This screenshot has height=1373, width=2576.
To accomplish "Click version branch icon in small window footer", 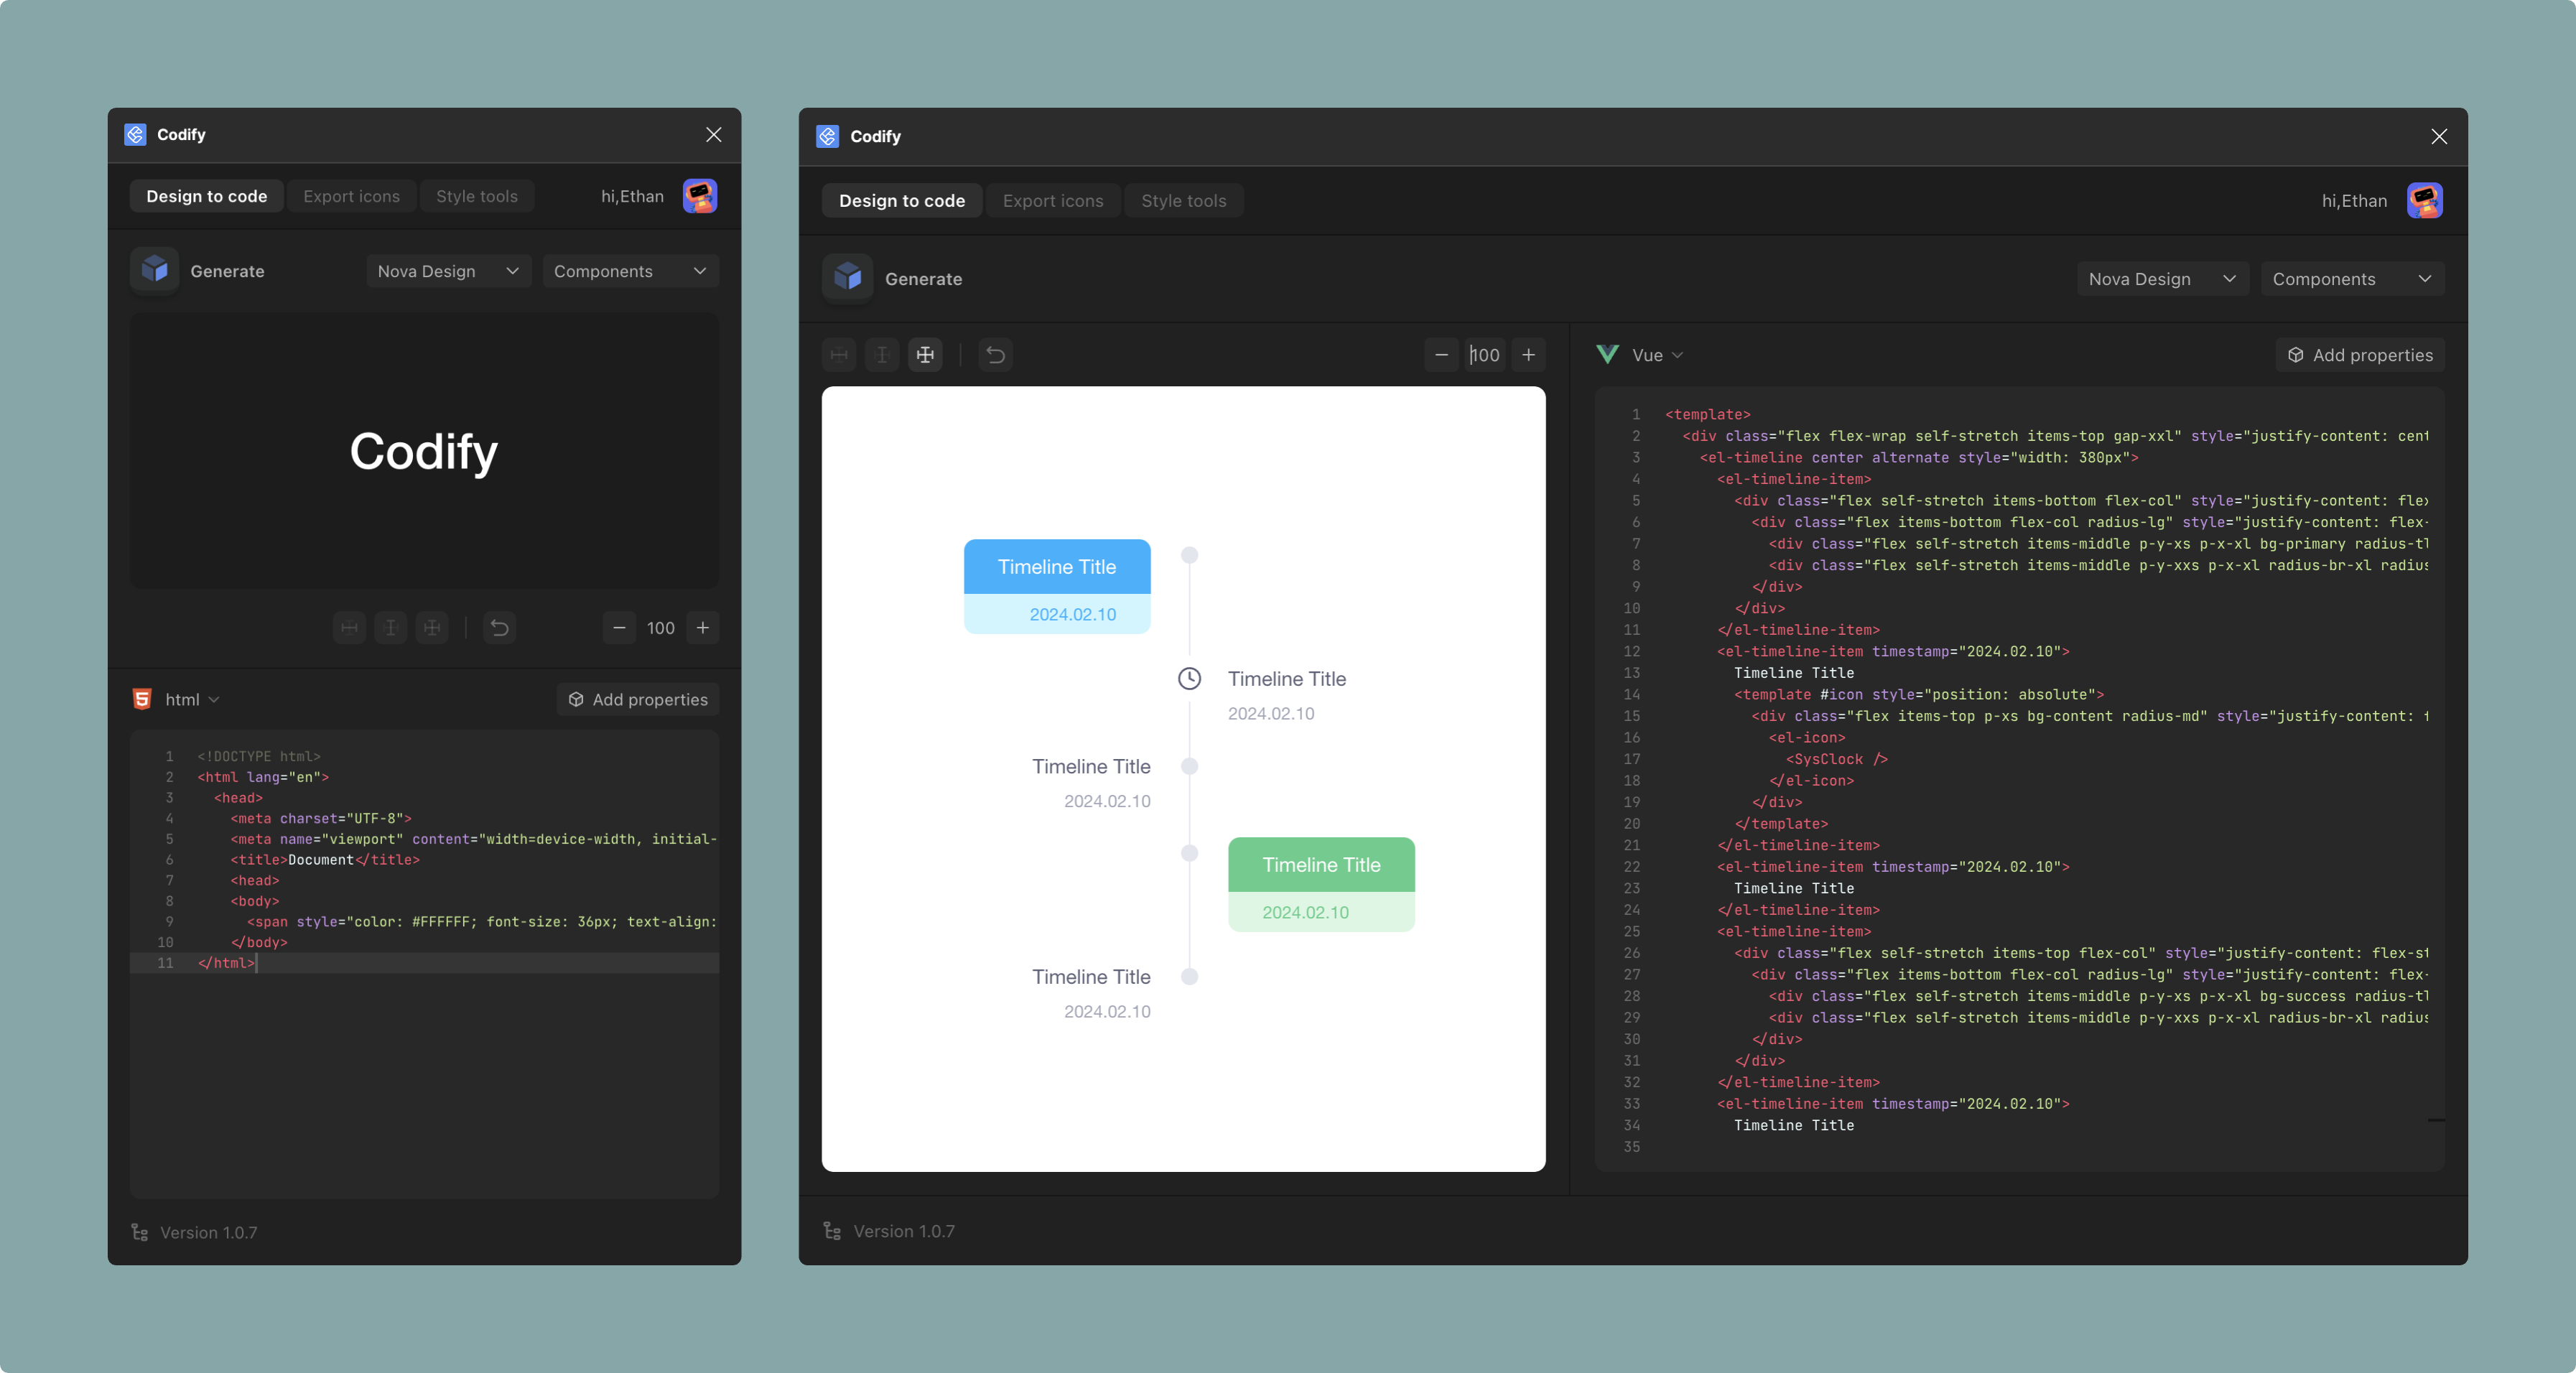I will click(140, 1232).
